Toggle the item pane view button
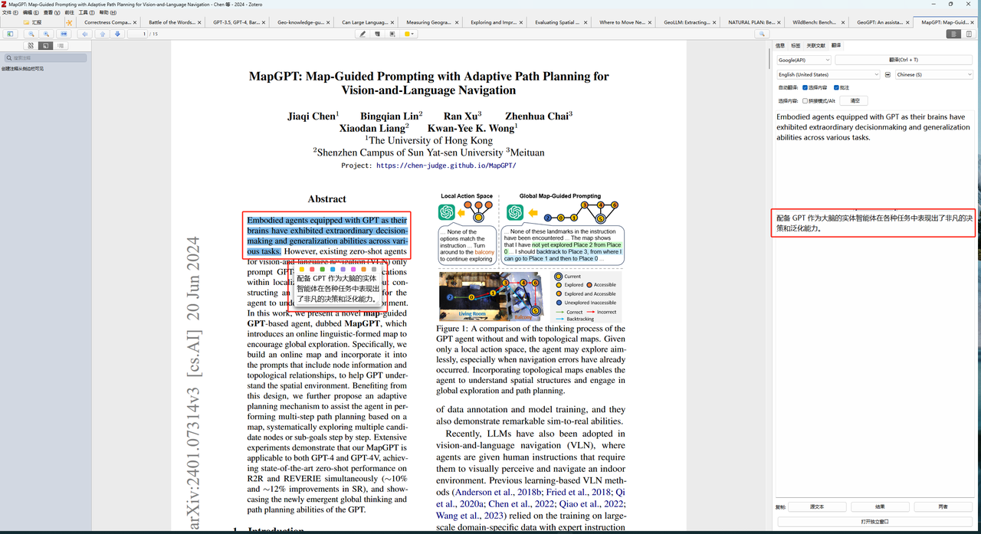 point(953,34)
